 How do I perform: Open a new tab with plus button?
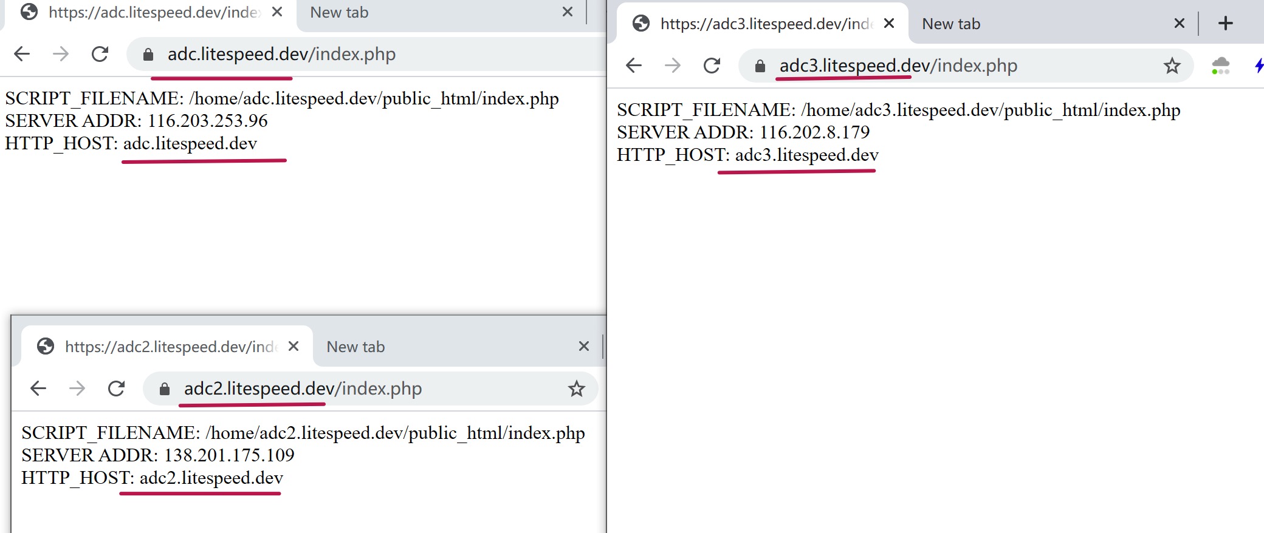[1226, 24]
